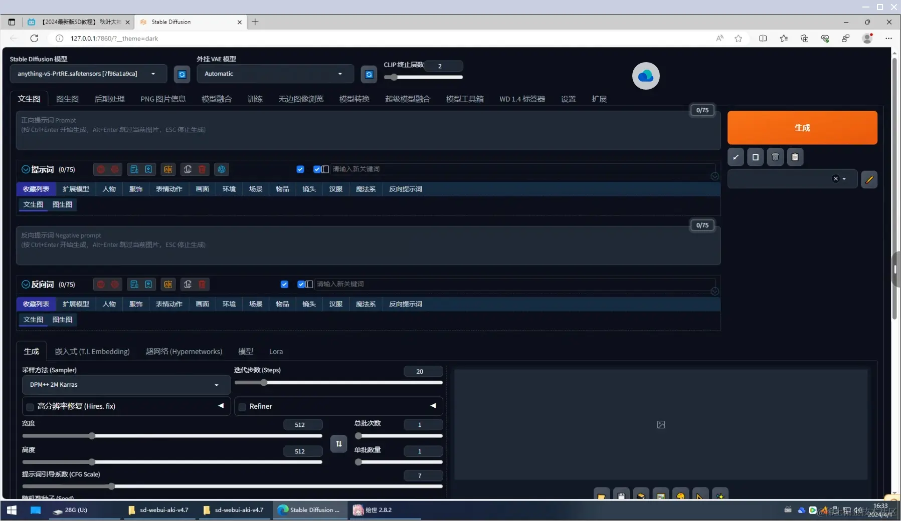Click first red icon in 提示词 toolbar
The height and width of the screenshot is (521, 901).
tap(101, 169)
